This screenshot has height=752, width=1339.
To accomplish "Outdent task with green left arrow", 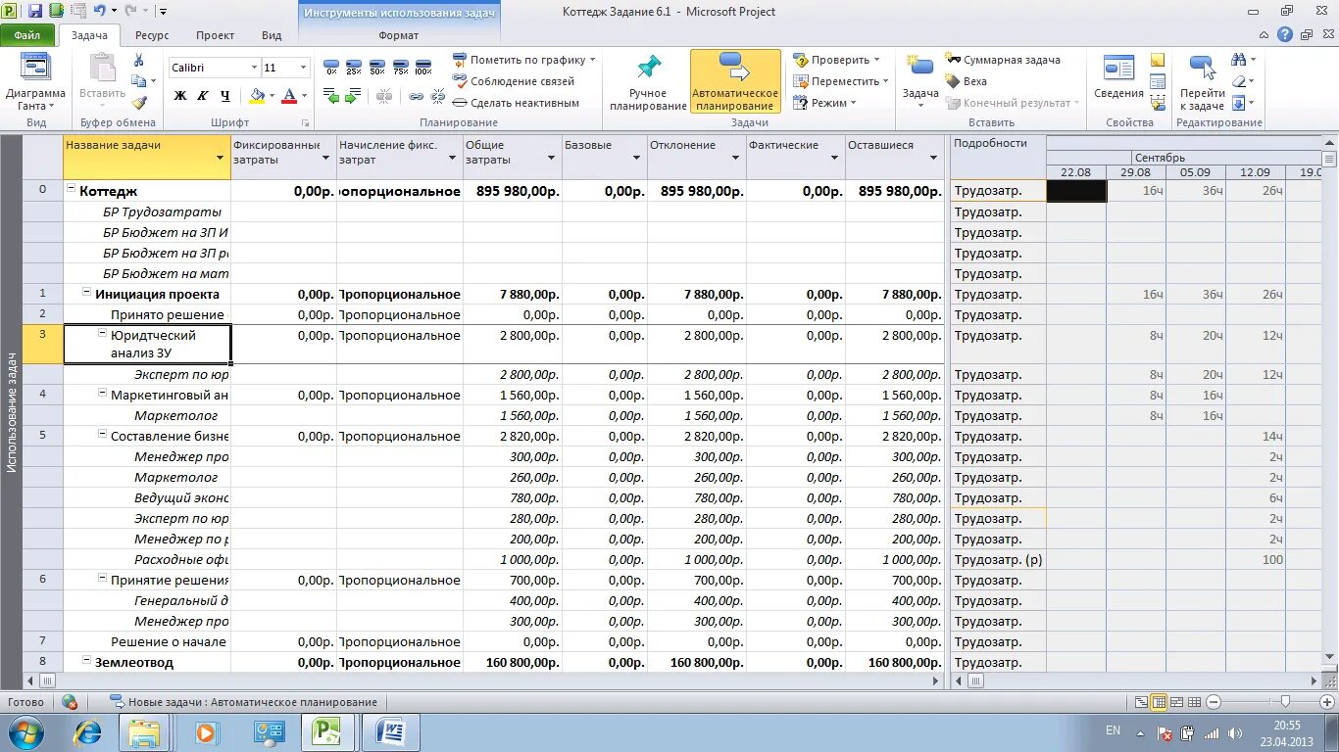I will pyautogui.click(x=331, y=97).
